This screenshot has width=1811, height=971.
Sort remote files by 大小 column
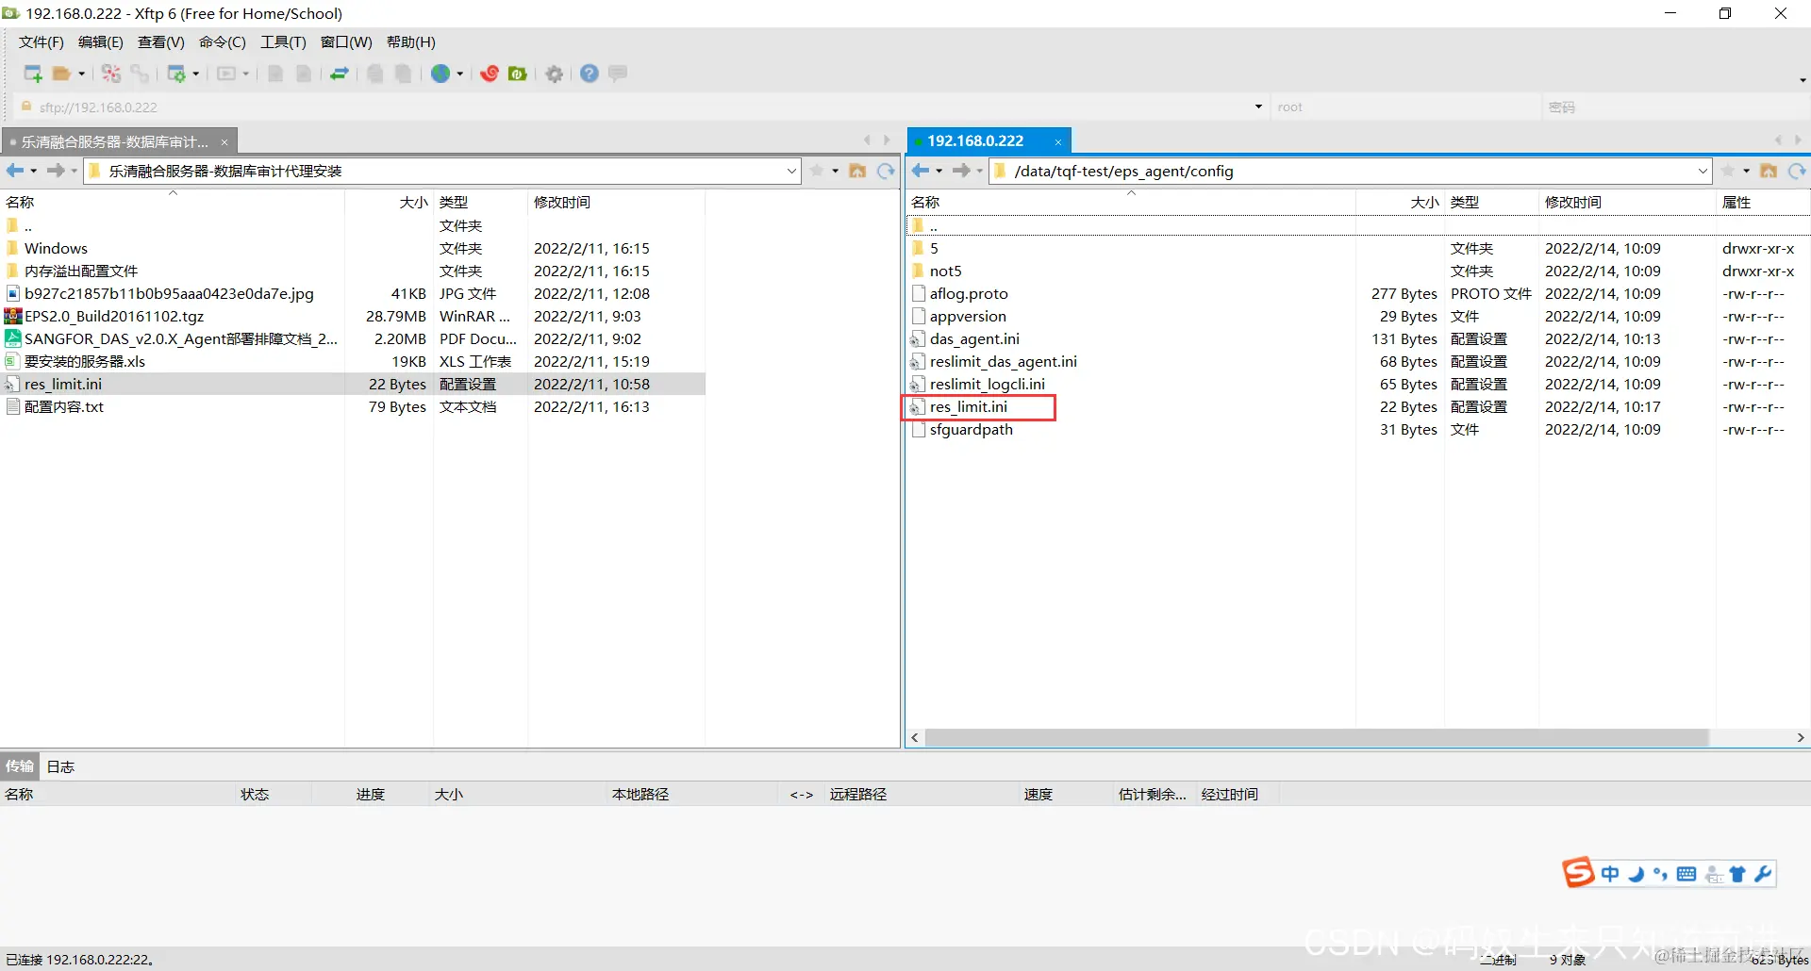point(1400,202)
